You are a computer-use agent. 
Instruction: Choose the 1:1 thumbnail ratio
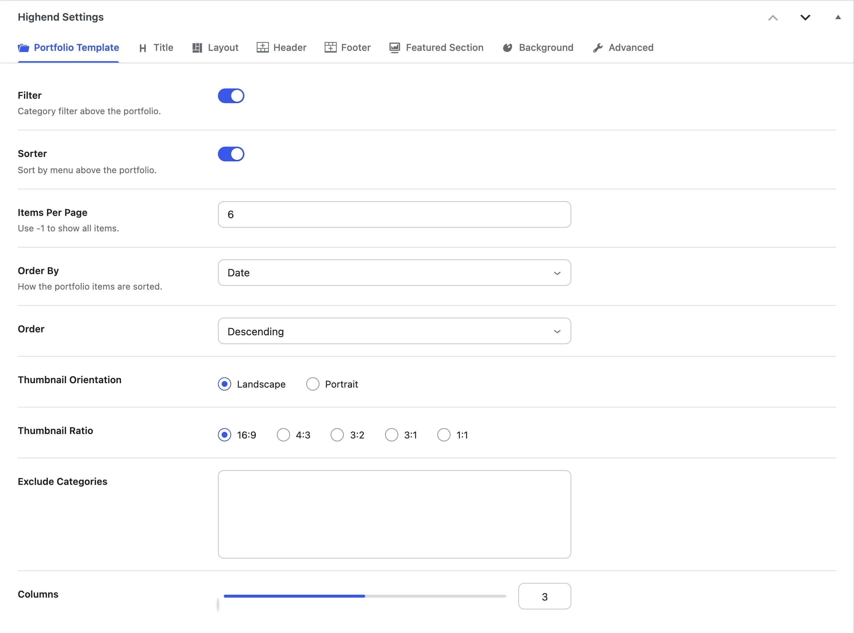click(x=444, y=435)
